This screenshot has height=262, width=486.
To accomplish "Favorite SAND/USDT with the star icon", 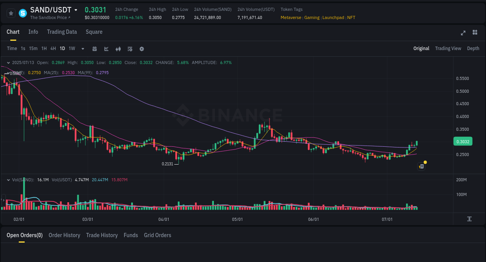I will pyautogui.click(x=10, y=13).
